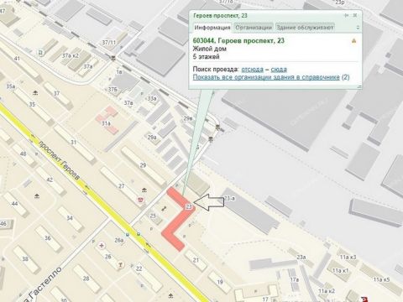The image size is (403, 302).
Task: Close the Героев проспект, 23 popup
Action: (x=355, y=15)
